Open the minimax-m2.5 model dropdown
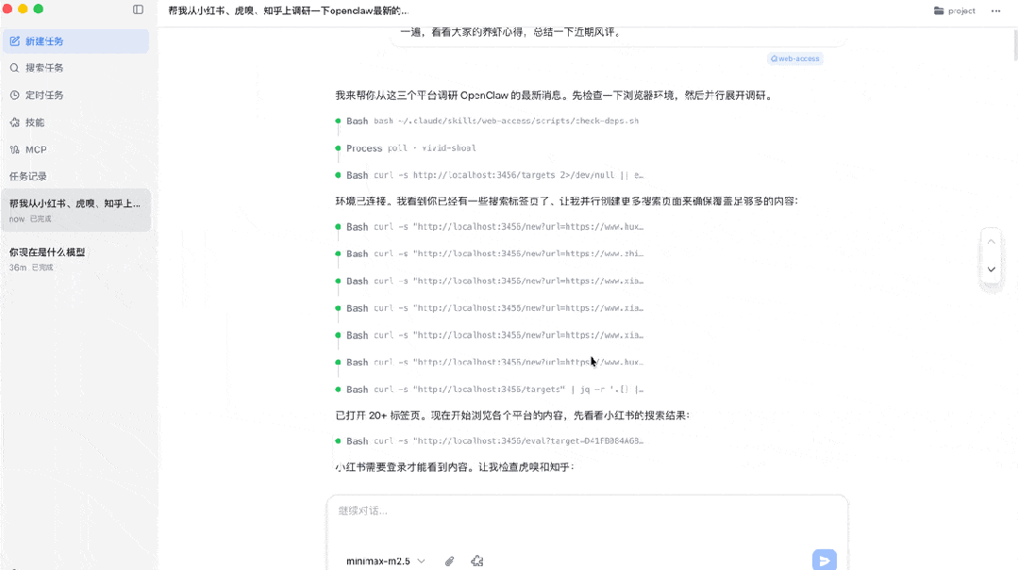1018x570 pixels. (x=380, y=560)
